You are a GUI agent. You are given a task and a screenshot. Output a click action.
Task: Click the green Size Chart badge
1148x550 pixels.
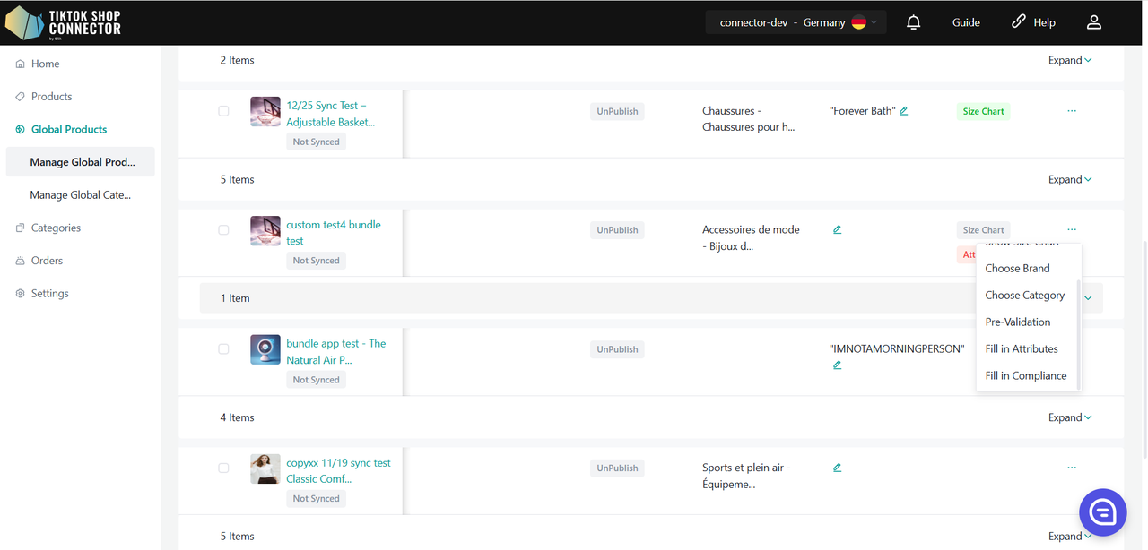click(983, 111)
